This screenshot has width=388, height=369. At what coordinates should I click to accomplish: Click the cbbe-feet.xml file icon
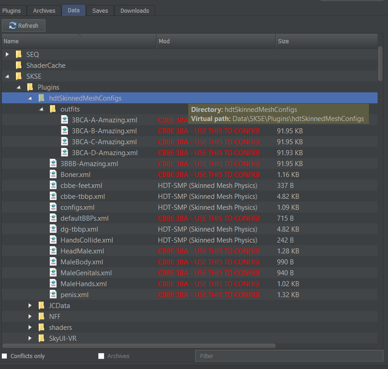53,185
